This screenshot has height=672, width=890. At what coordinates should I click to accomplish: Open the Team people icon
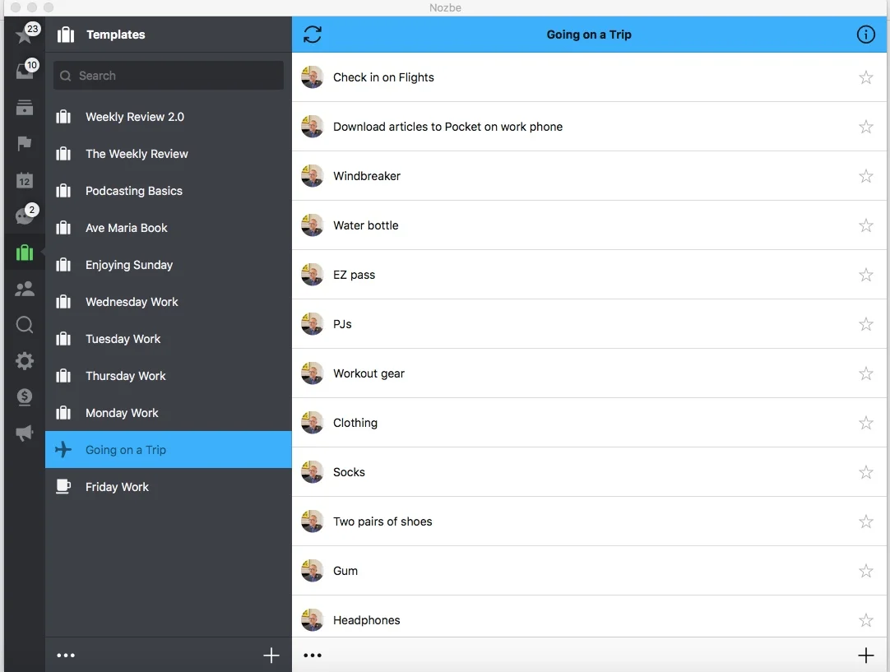coord(25,289)
